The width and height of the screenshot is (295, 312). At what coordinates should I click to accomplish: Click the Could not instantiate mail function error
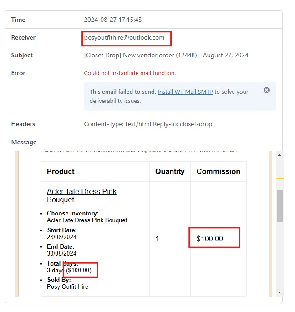tap(130, 73)
